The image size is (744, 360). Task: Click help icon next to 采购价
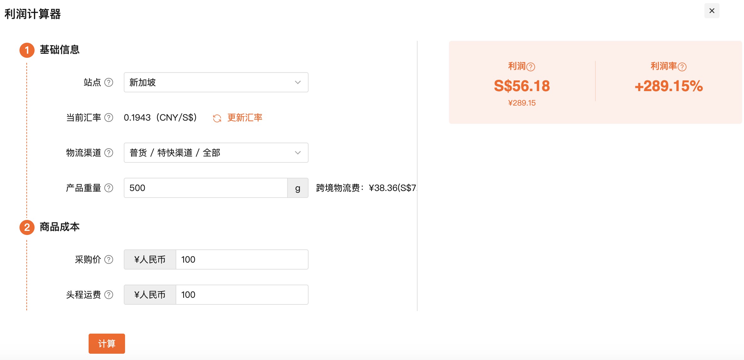coord(109,259)
